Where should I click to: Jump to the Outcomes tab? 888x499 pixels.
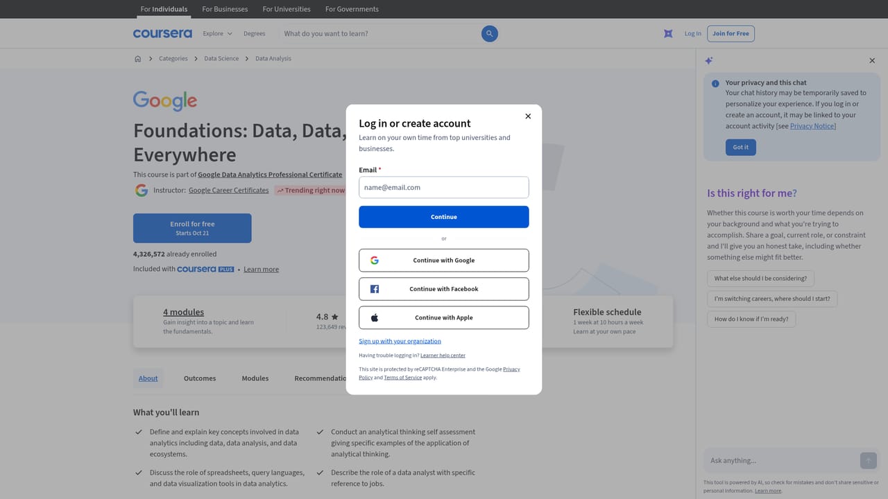click(200, 378)
